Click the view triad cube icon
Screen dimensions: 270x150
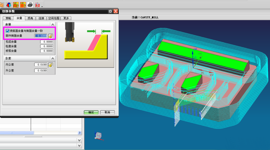tap(99, 136)
